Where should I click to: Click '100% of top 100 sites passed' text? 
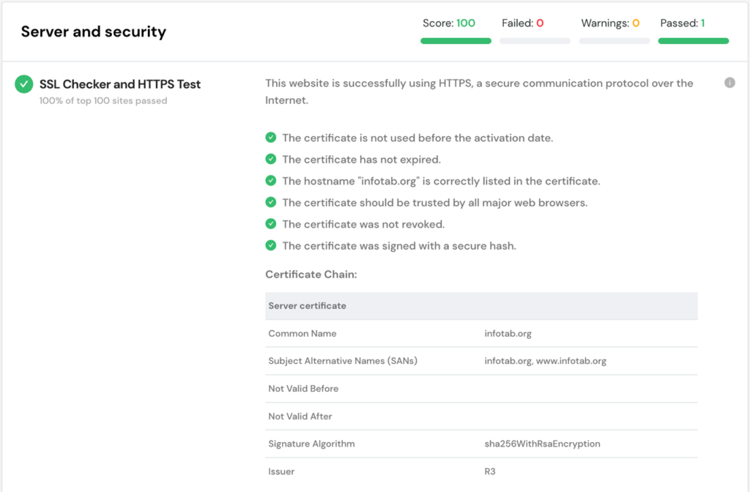(x=103, y=101)
